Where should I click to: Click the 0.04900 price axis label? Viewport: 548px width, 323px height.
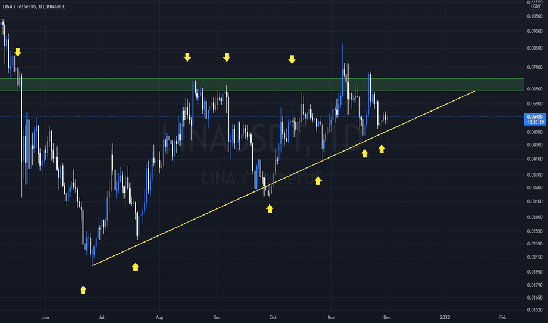(x=534, y=132)
